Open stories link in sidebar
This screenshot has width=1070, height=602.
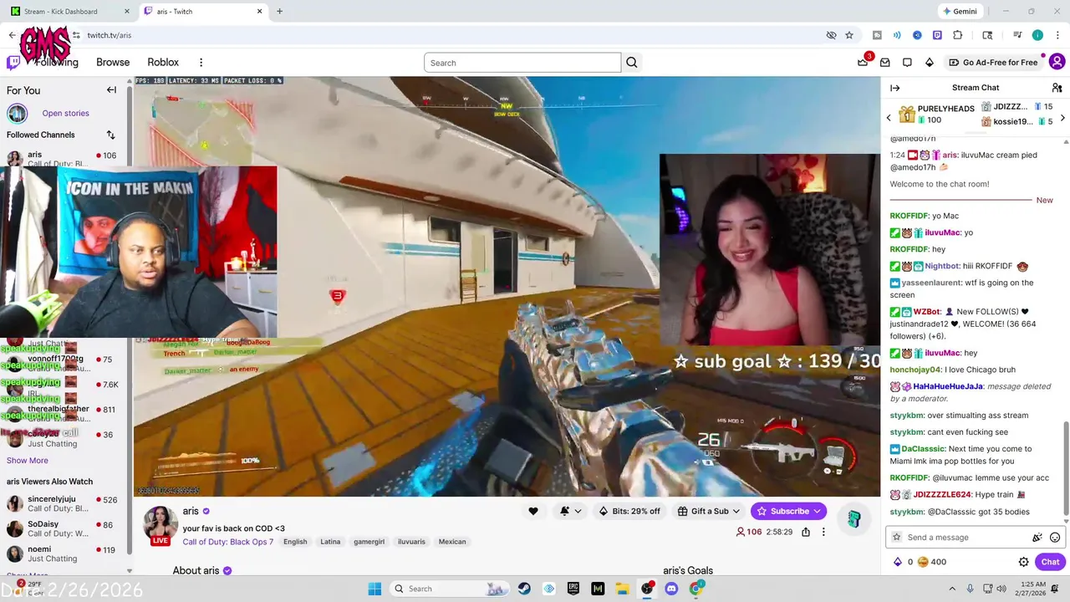[65, 113]
